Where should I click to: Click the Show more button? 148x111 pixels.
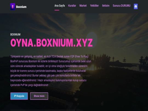[39, 96]
